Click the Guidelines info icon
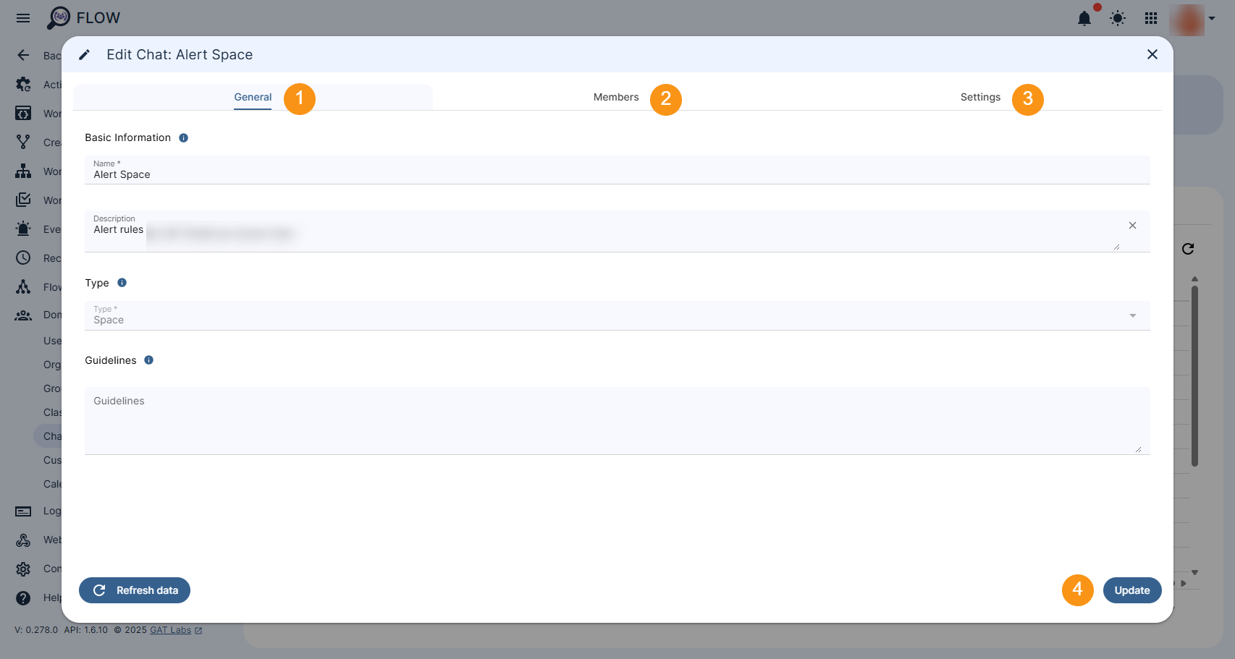Image resolution: width=1235 pixels, height=659 pixels. click(149, 360)
